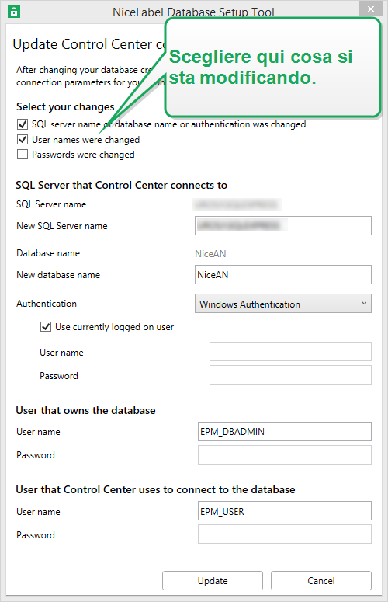Click 'SQL Server that Control Center connects to' heading

tap(122, 185)
